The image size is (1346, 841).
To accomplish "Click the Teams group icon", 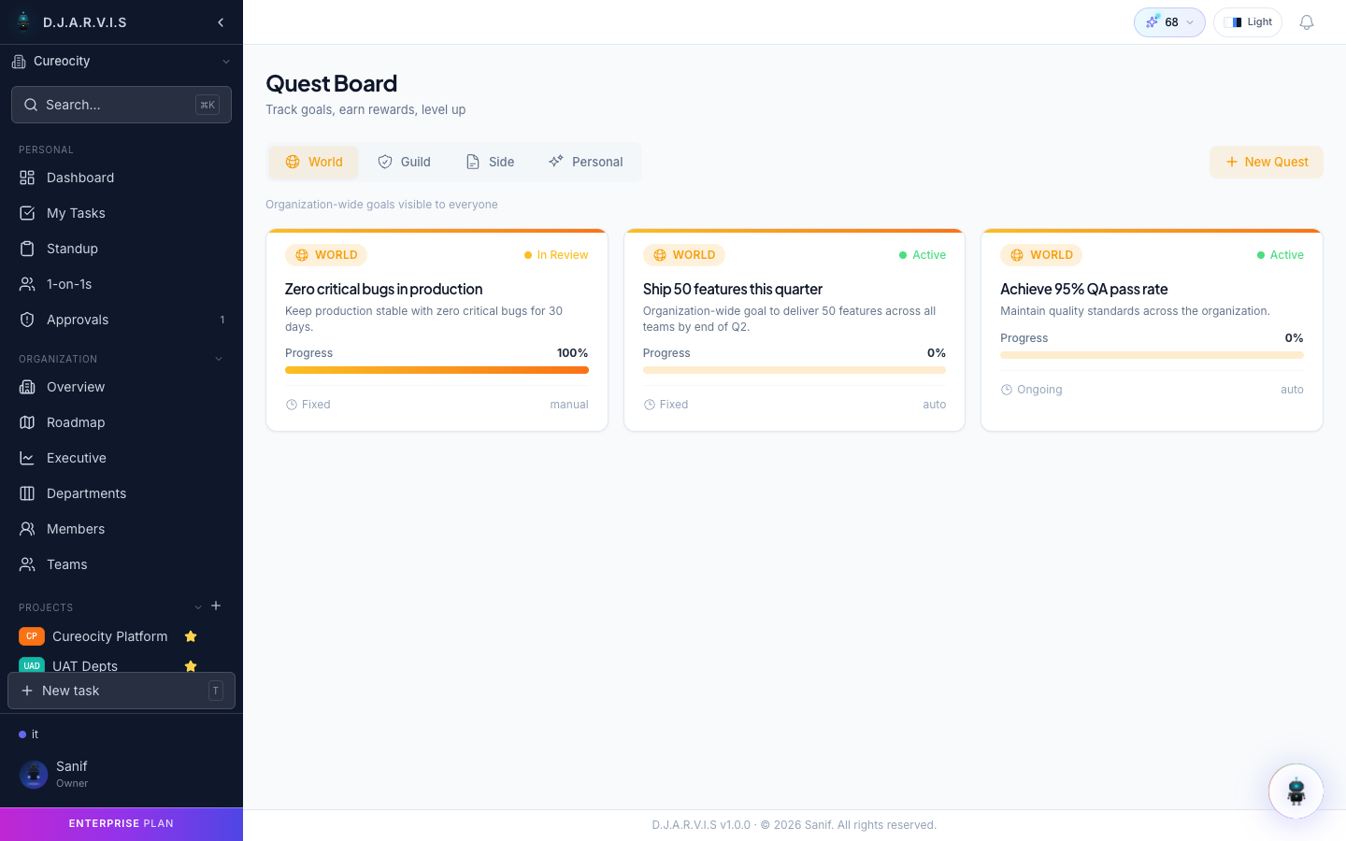I will (x=27, y=564).
